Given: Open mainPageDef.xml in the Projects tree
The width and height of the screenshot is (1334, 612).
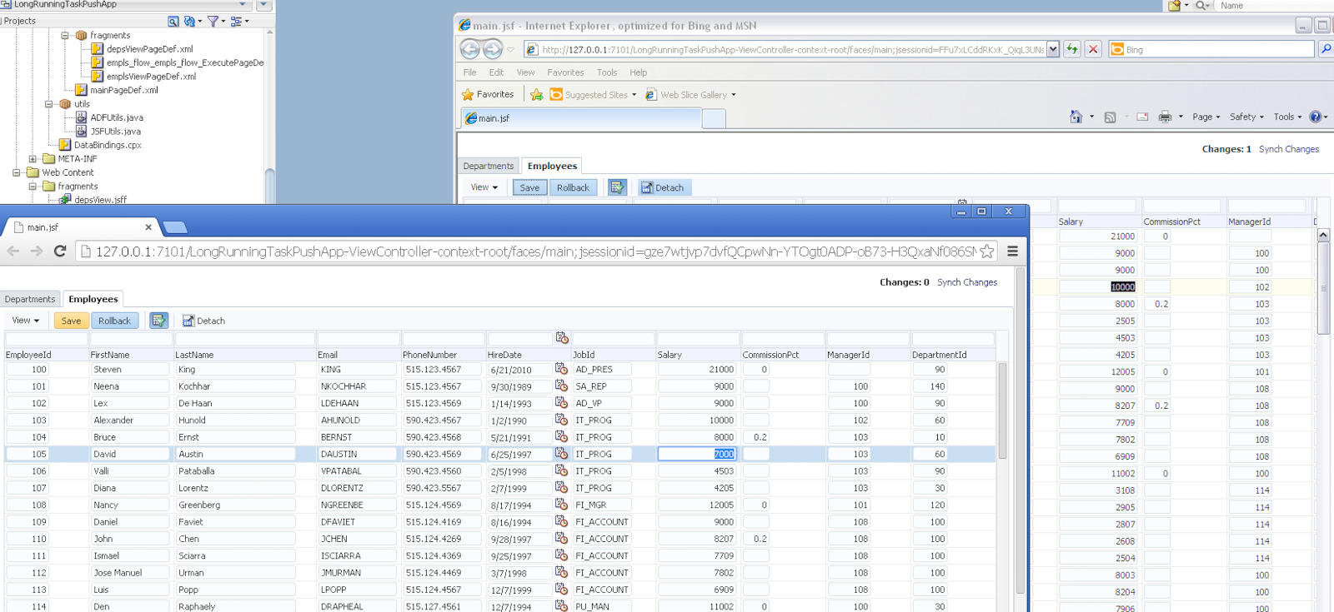Looking at the screenshot, I should (x=123, y=90).
